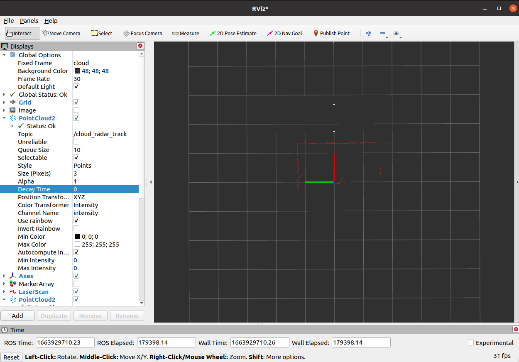Viewport: 519px width, 362px height.
Task: Activate the Publish Point tool
Action: (331, 33)
